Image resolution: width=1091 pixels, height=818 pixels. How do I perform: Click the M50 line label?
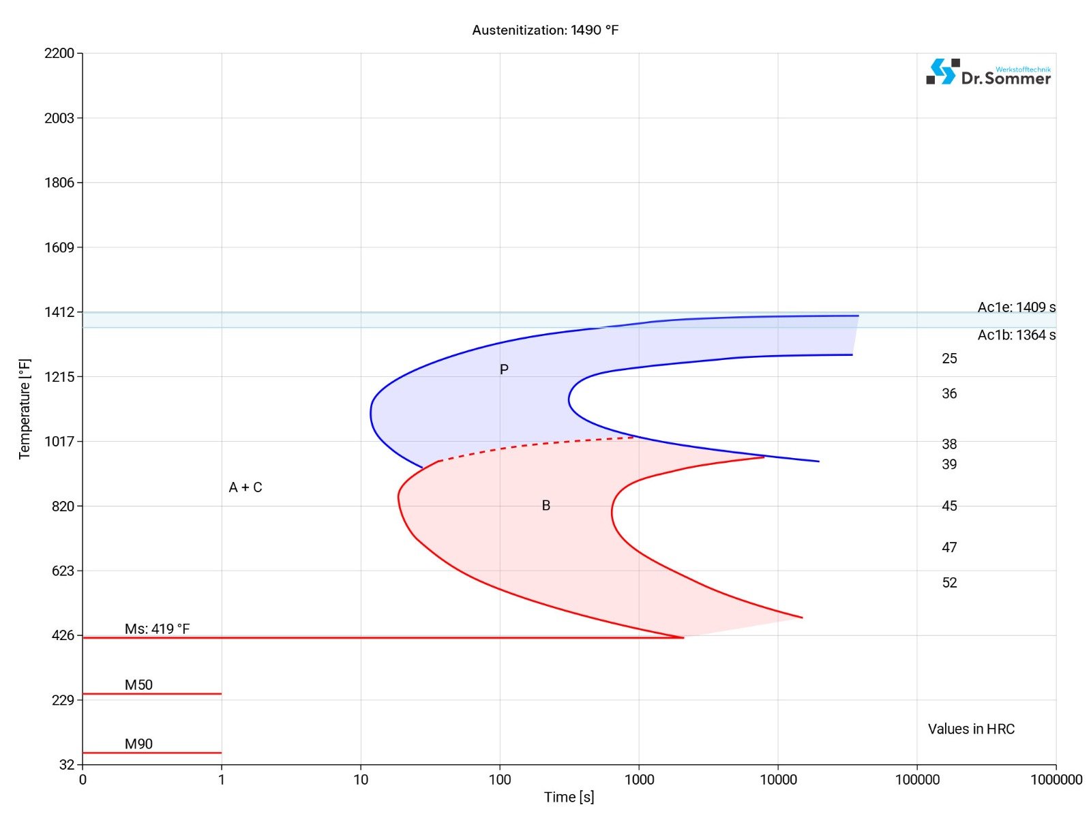pyautogui.click(x=138, y=685)
